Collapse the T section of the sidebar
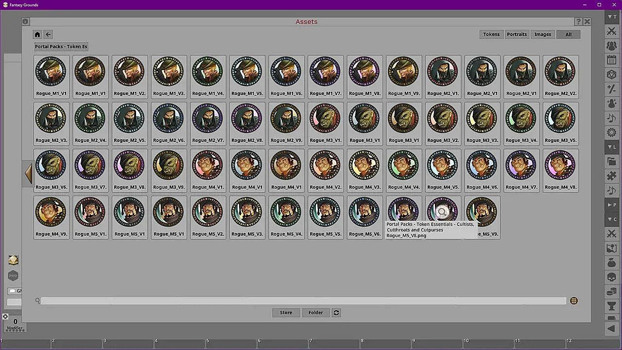Screen dimensions: 622x350 (x=612, y=17)
